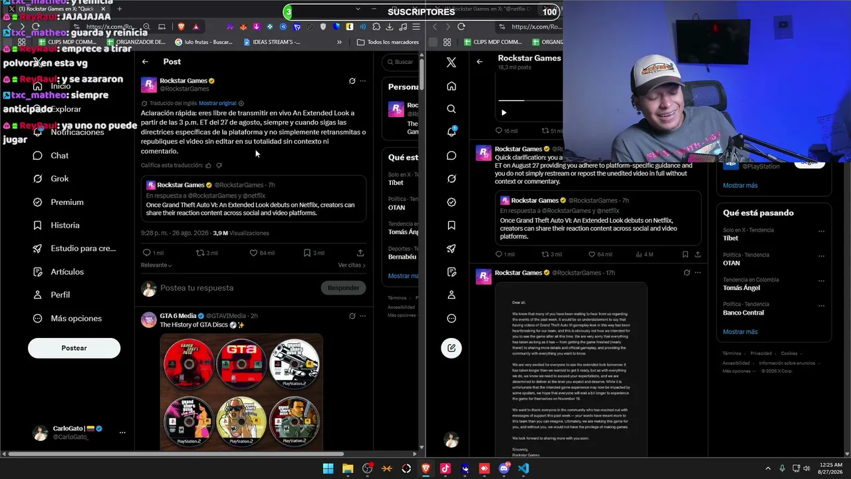Click the X logo in right window

[x=451, y=63]
